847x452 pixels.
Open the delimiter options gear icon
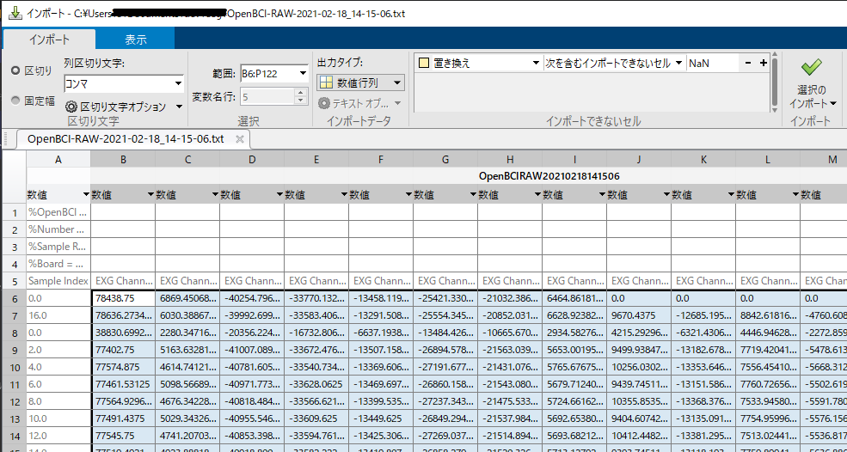[71, 107]
